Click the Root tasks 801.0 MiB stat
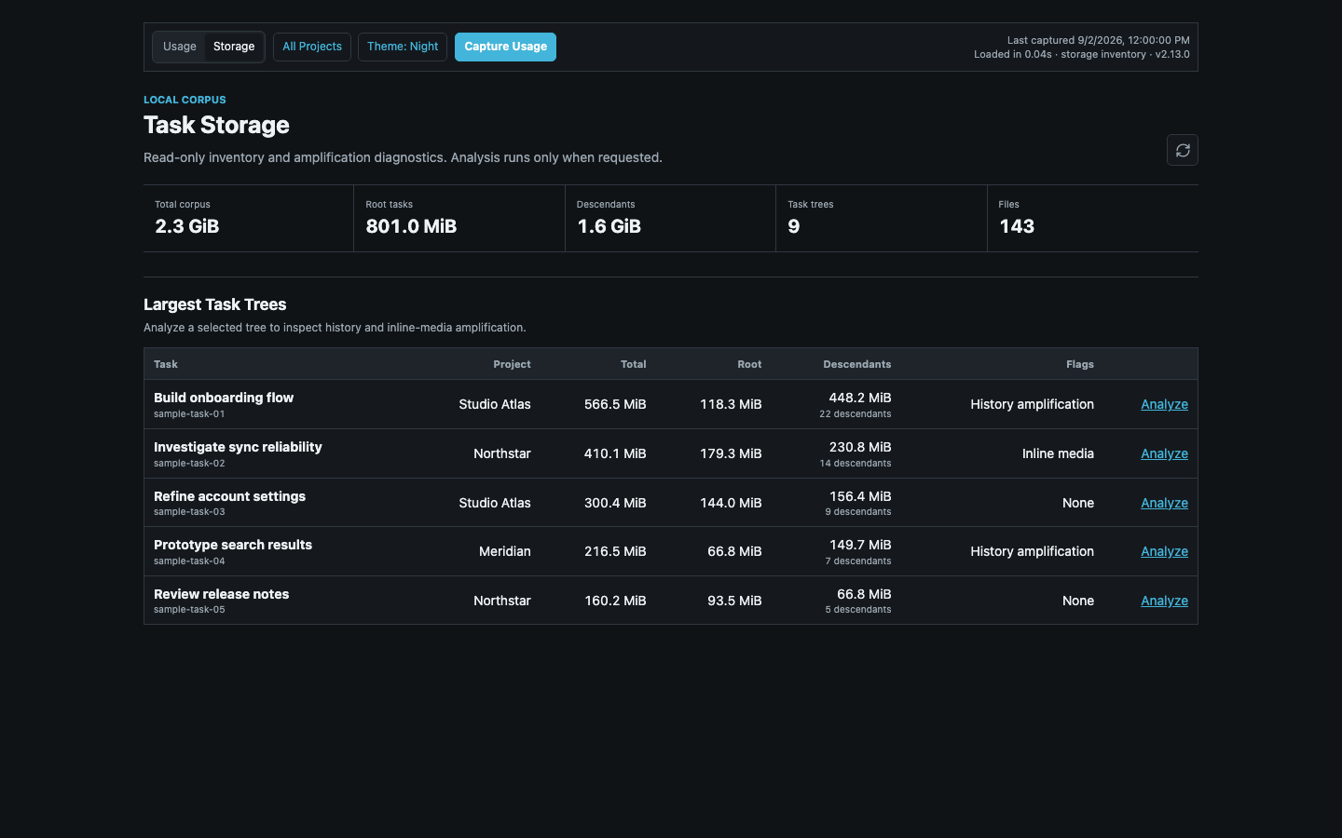The width and height of the screenshot is (1342, 838). click(x=459, y=218)
